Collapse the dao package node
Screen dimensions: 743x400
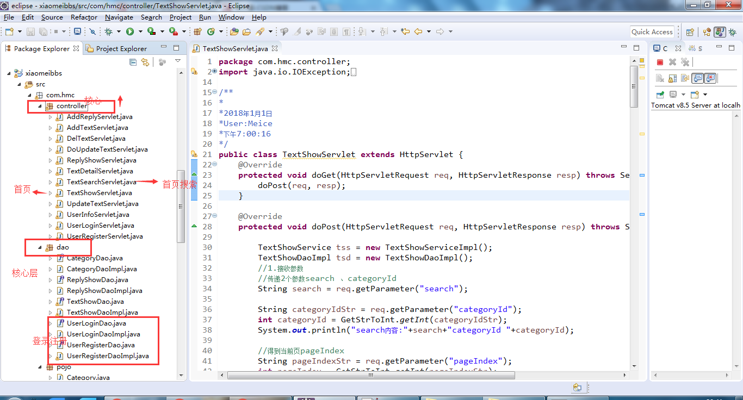point(40,247)
